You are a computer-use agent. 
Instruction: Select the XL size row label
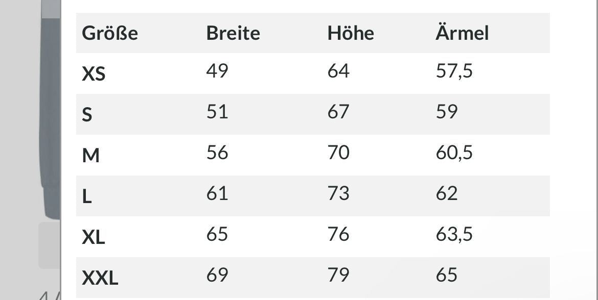click(94, 237)
